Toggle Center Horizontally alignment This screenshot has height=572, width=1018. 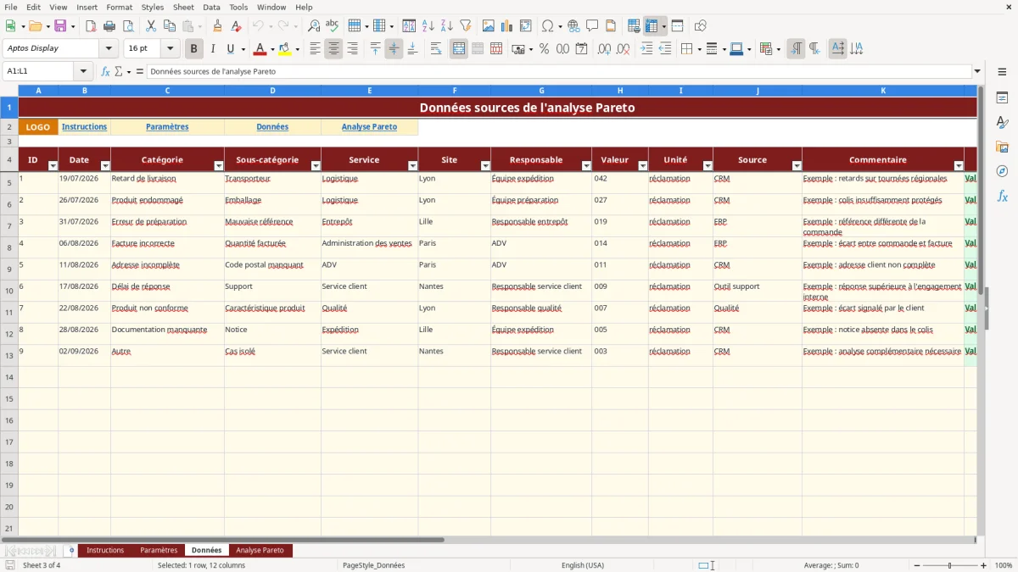click(x=333, y=49)
